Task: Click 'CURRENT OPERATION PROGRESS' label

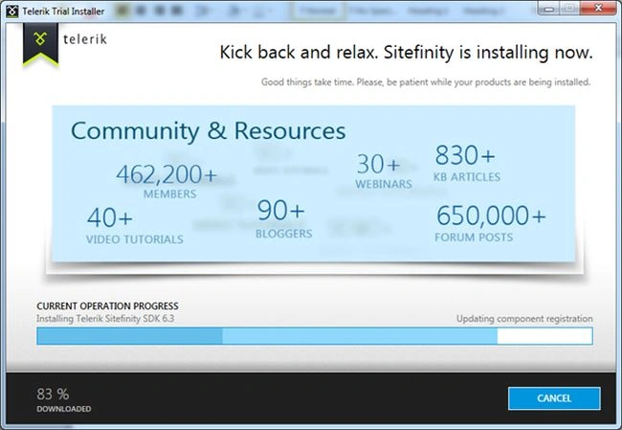Action: coord(107,306)
